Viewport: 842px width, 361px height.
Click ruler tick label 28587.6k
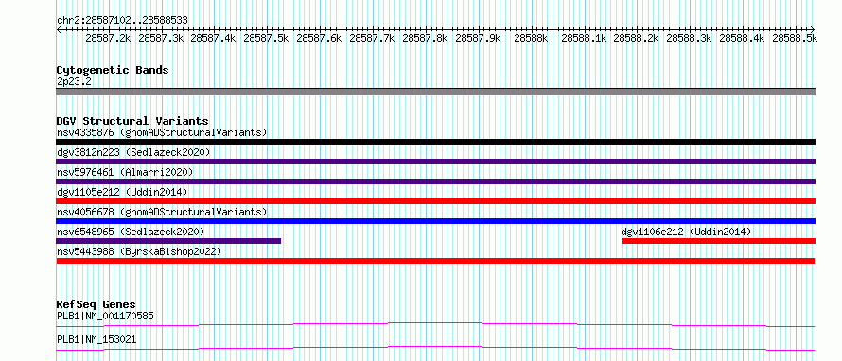tap(319, 38)
